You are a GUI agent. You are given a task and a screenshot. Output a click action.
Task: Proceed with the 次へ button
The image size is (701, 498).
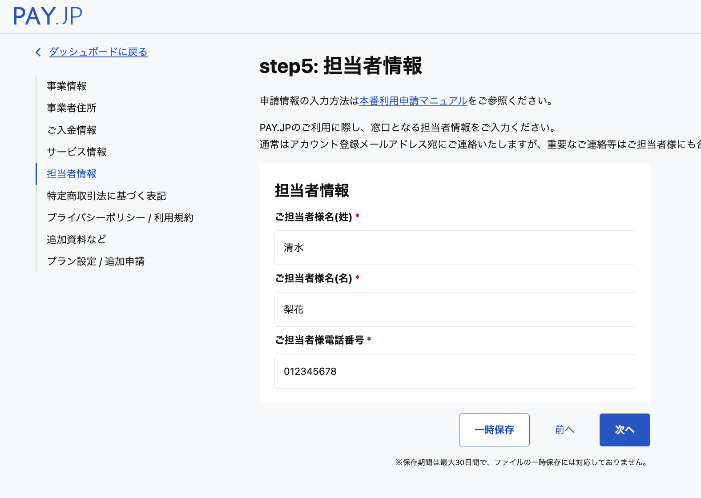(x=624, y=430)
